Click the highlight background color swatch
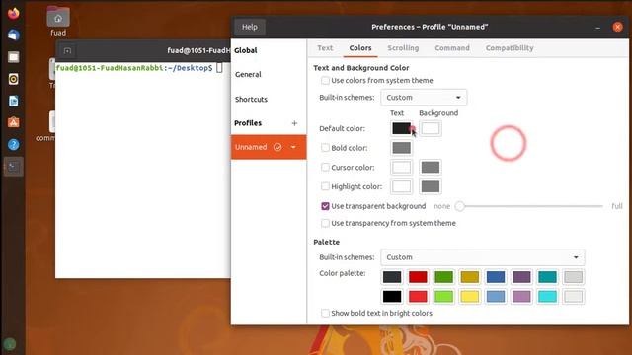632x355 pixels. (x=431, y=186)
